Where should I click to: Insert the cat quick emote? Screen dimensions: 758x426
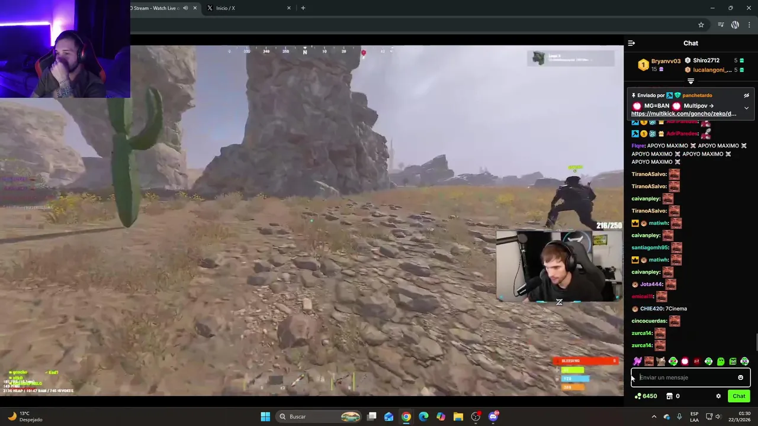(661, 362)
